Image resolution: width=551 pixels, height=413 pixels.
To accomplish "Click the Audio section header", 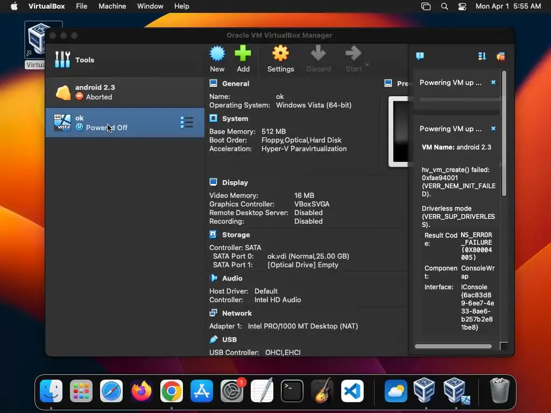I will (x=232, y=278).
